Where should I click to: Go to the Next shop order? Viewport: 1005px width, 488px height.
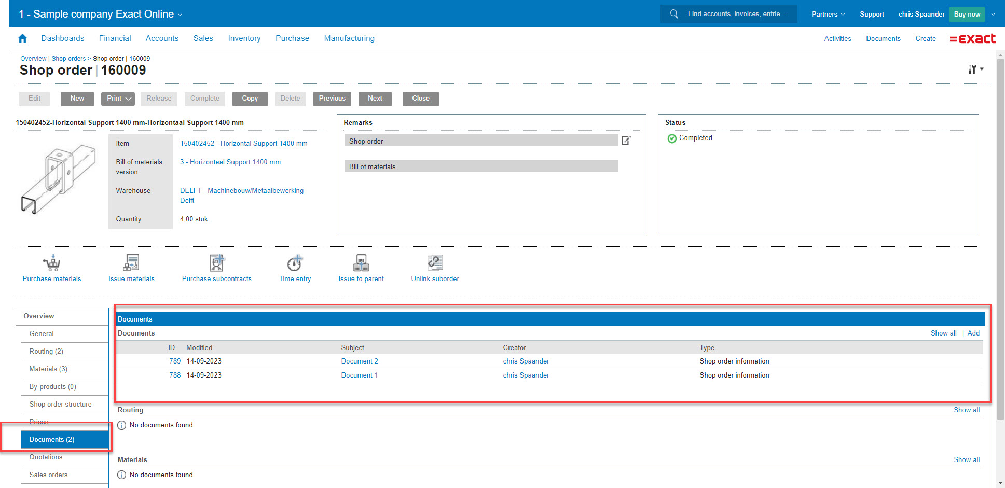pos(375,99)
